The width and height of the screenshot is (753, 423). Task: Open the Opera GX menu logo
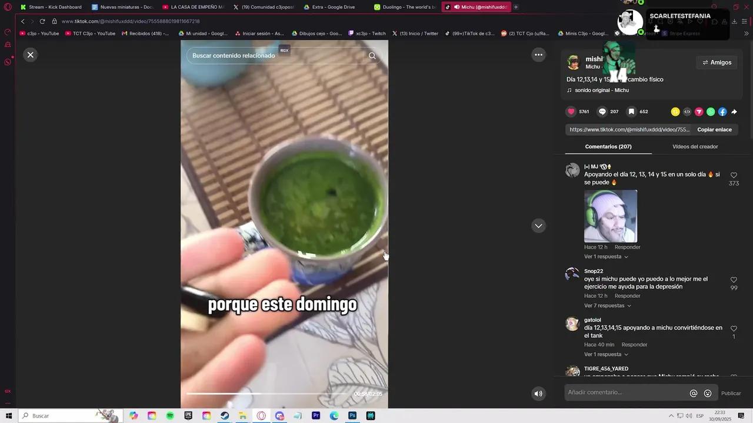(8, 7)
